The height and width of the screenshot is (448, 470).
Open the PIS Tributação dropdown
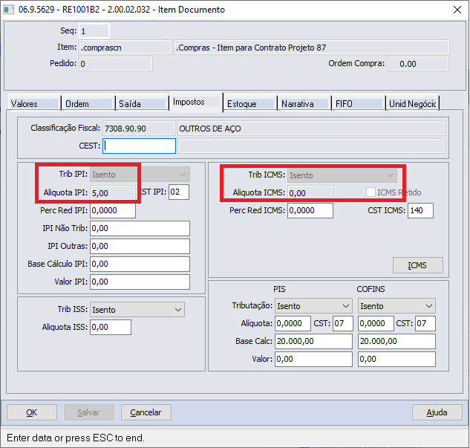pos(313,306)
